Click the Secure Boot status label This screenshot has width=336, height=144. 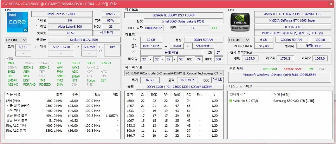pyautogui.click(x=293, y=69)
